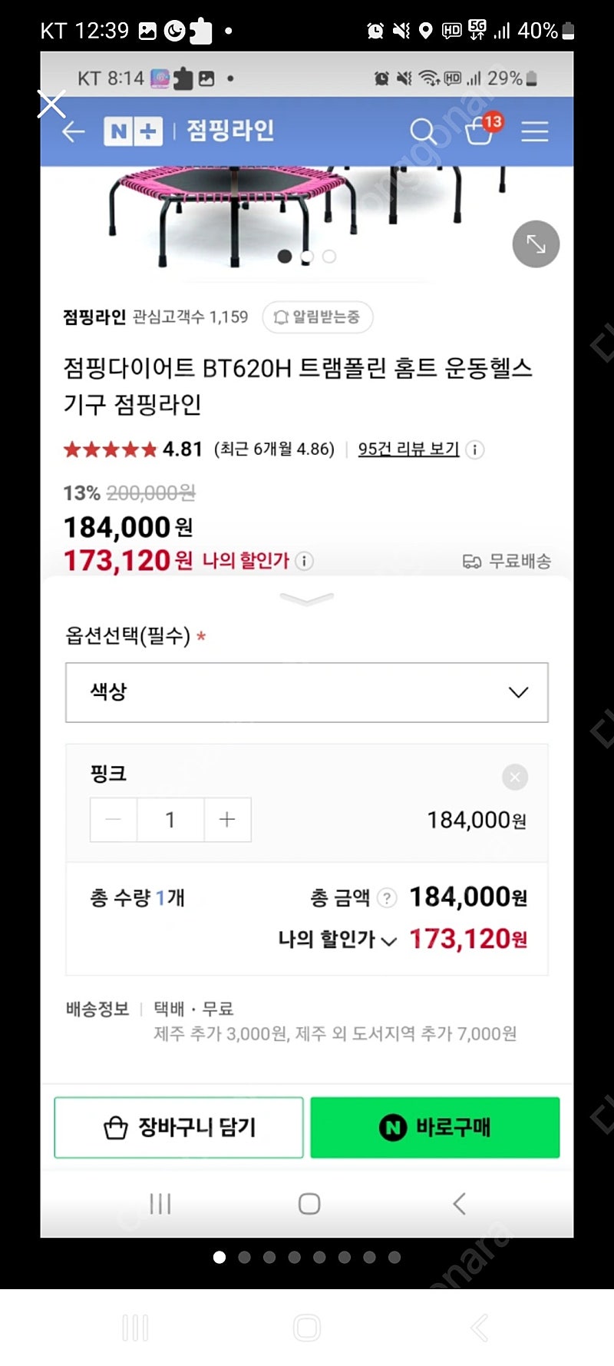Tap the green 바로구매 button

tap(434, 1127)
